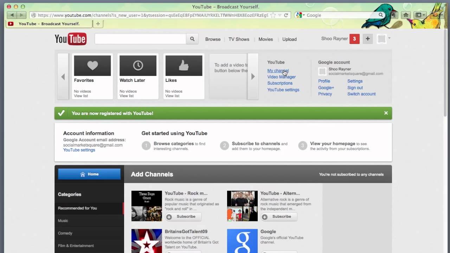Subscribe to YouTube - Alternative channel

coord(279,217)
